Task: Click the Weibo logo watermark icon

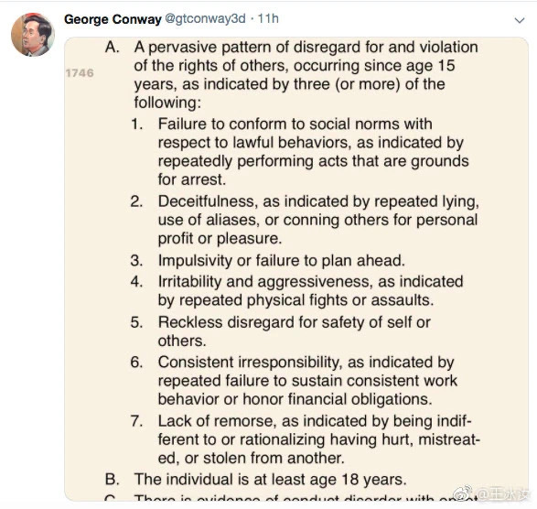Action: pyautogui.click(x=463, y=493)
